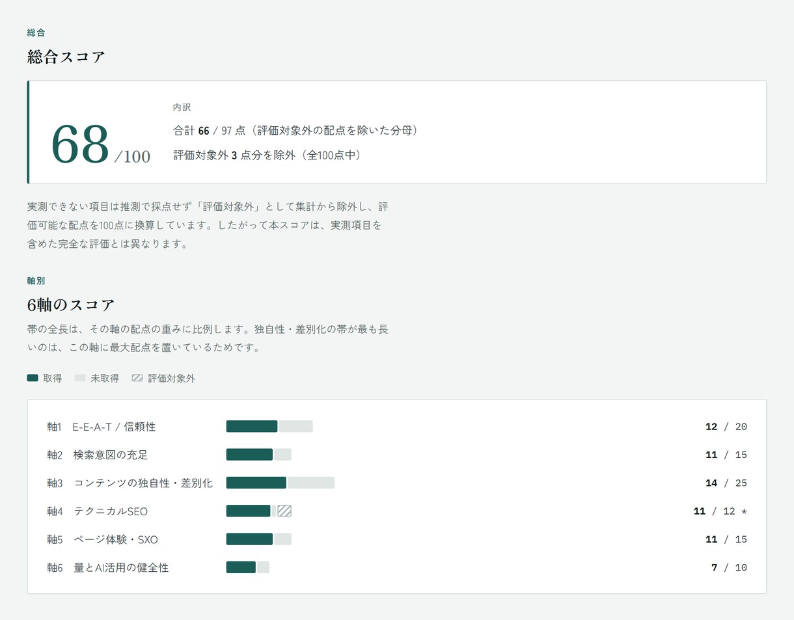794x620 pixels.
Task: Click the E-E-A-T / 信頼性 score bar
Action: (269, 427)
